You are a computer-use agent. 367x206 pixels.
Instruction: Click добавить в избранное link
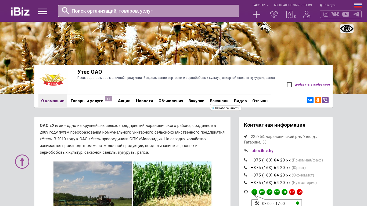tap(312, 85)
